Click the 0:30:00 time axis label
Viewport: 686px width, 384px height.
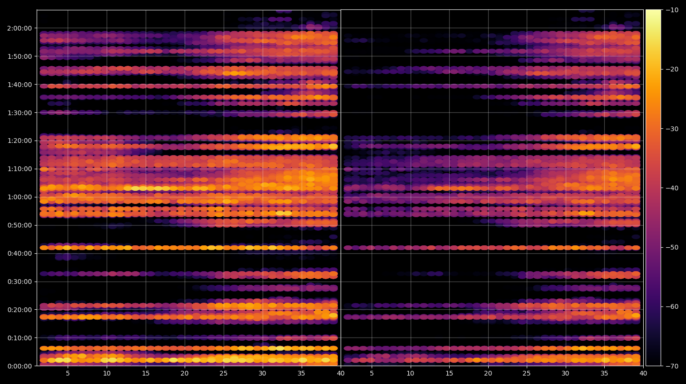[x=20, y=282]
